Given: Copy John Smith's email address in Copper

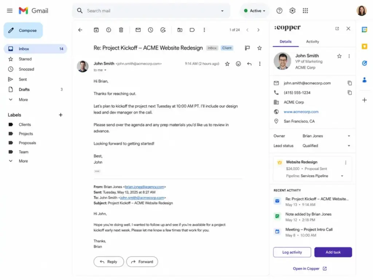Looking at the screenshot, I should click(x=349, y=83).
